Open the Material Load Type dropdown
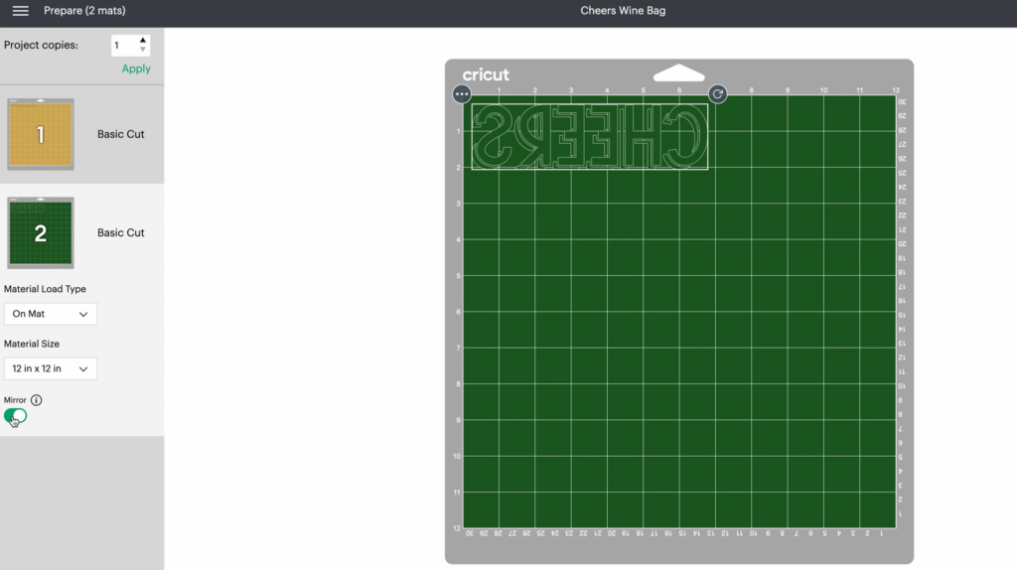Screen dimensions: 1017x570 pos(51,314)
